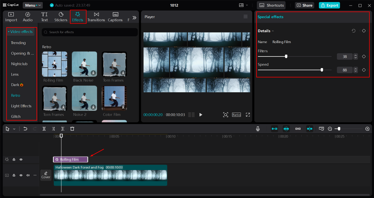Screen dimensions: 374x198
Task: Play the preview in the Player
Action: point(201,115)
